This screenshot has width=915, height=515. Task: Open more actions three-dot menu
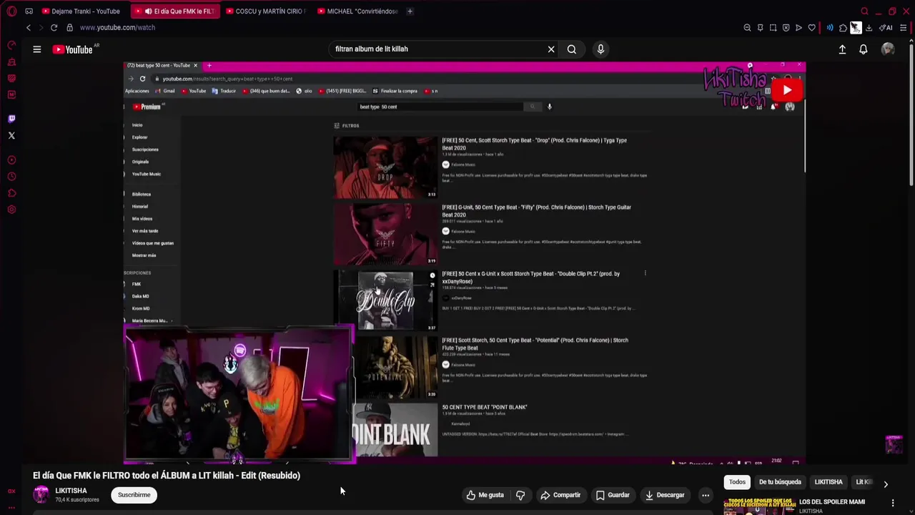pyautogui.click(x=706, y=495)
